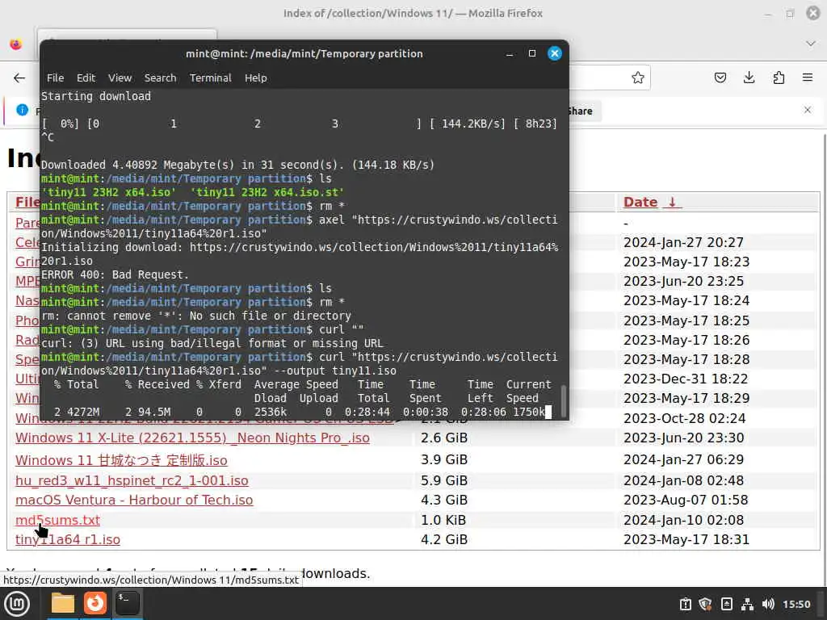
Task: Launch the Files manager from the taskbar
Action: (63, 603)
